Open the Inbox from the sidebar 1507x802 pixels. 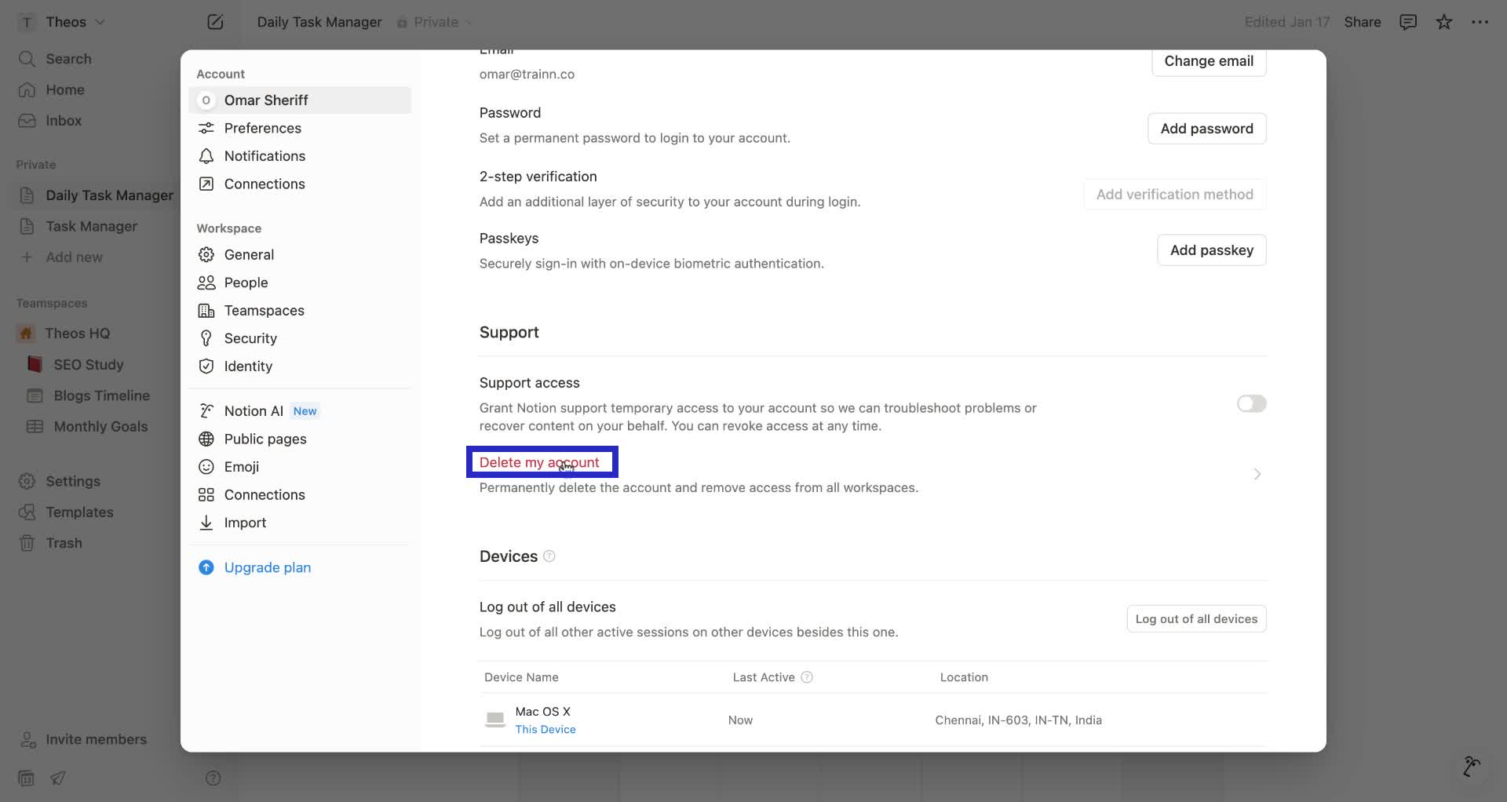[64, 121]
